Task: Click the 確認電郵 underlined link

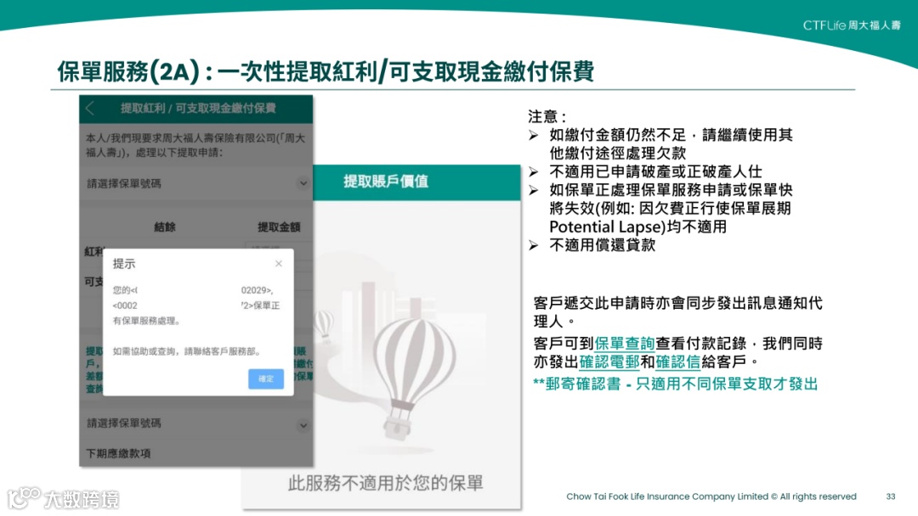Action: (x=609, y=361)
